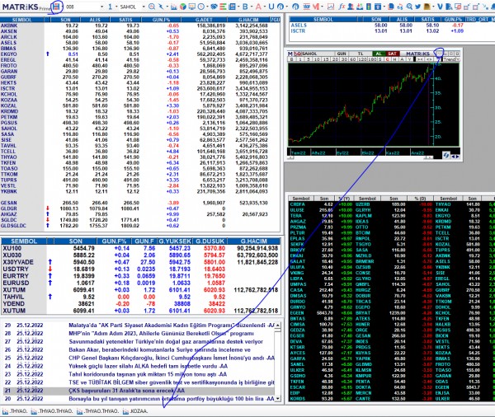Click the traffic light icon
The height and width of the screenshot is (417, 495).
click(368, 7)
